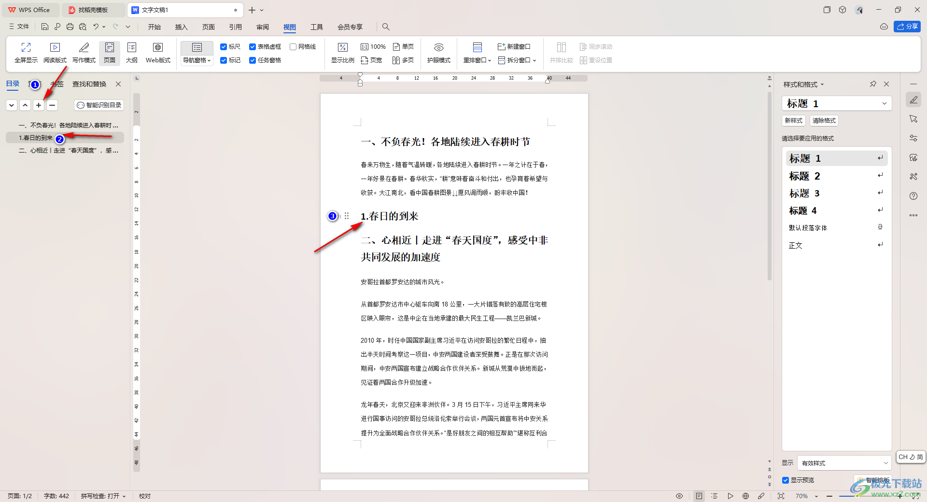Open help icon in right sidebar
Screen dimensions: 927x502
coord(913,196)
